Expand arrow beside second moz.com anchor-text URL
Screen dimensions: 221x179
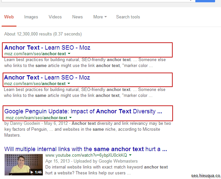pos(69,83)
